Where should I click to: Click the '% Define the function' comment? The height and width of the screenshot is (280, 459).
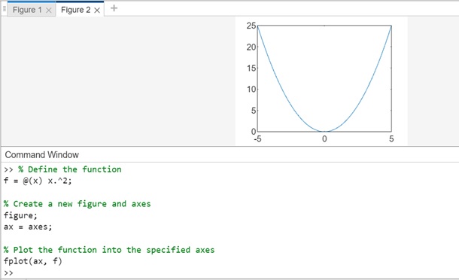click(x=70, y=169)
